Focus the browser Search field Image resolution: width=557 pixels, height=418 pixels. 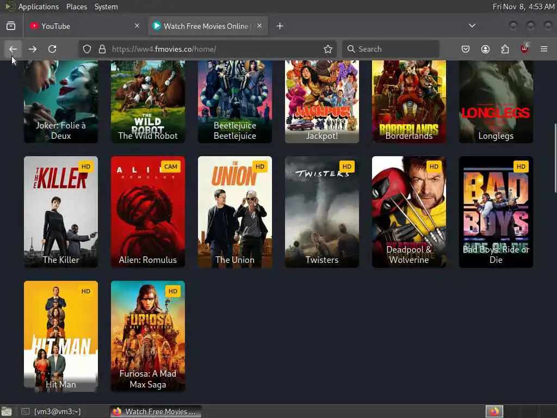pyautogui.click(x=391, y=49)
